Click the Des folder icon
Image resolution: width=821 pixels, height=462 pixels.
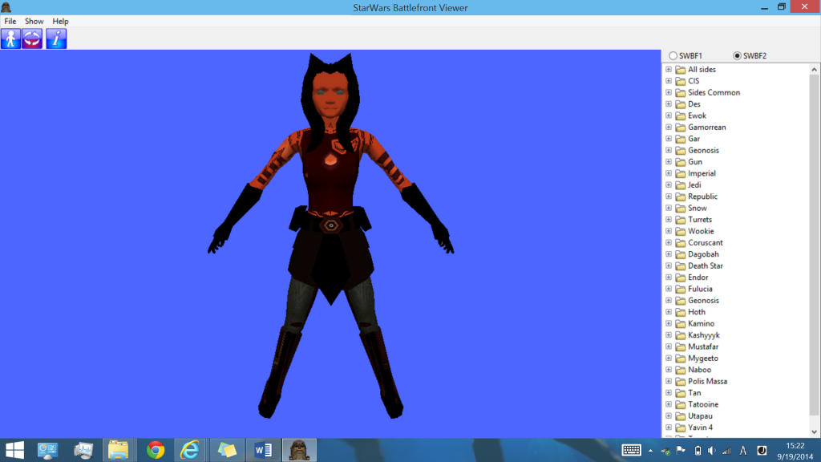point(680,104)
